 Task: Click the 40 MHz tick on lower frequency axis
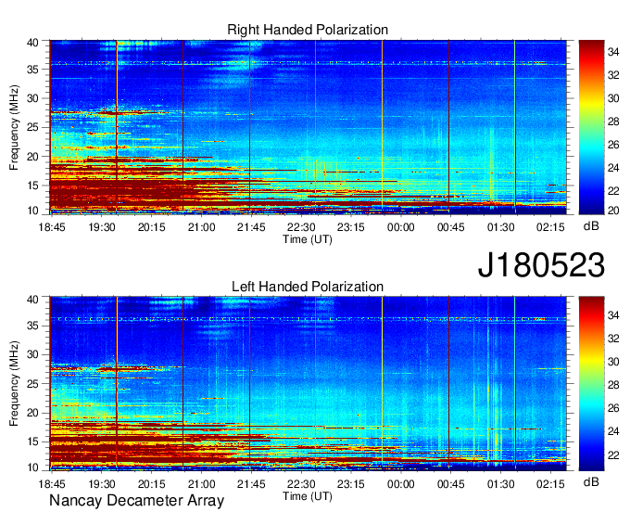point(32,300)
